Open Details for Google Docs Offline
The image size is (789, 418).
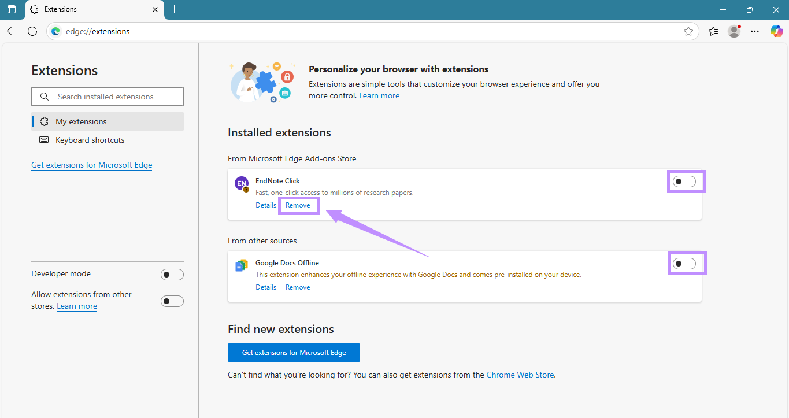tap(266, 287)
